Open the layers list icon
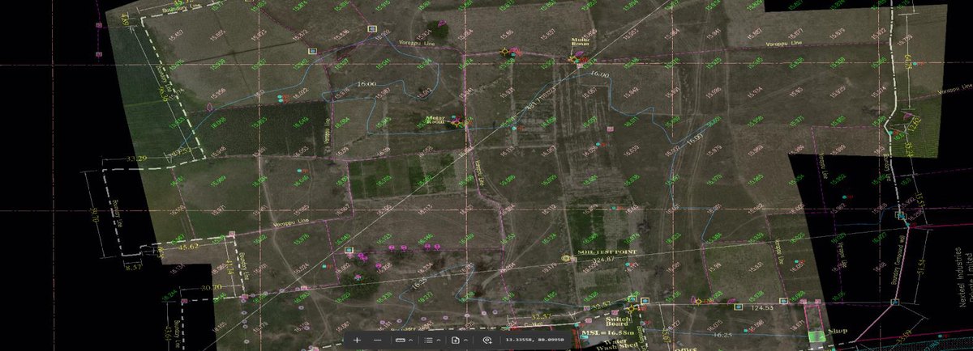This screenshot has width=973, height=351. [428, 340]
